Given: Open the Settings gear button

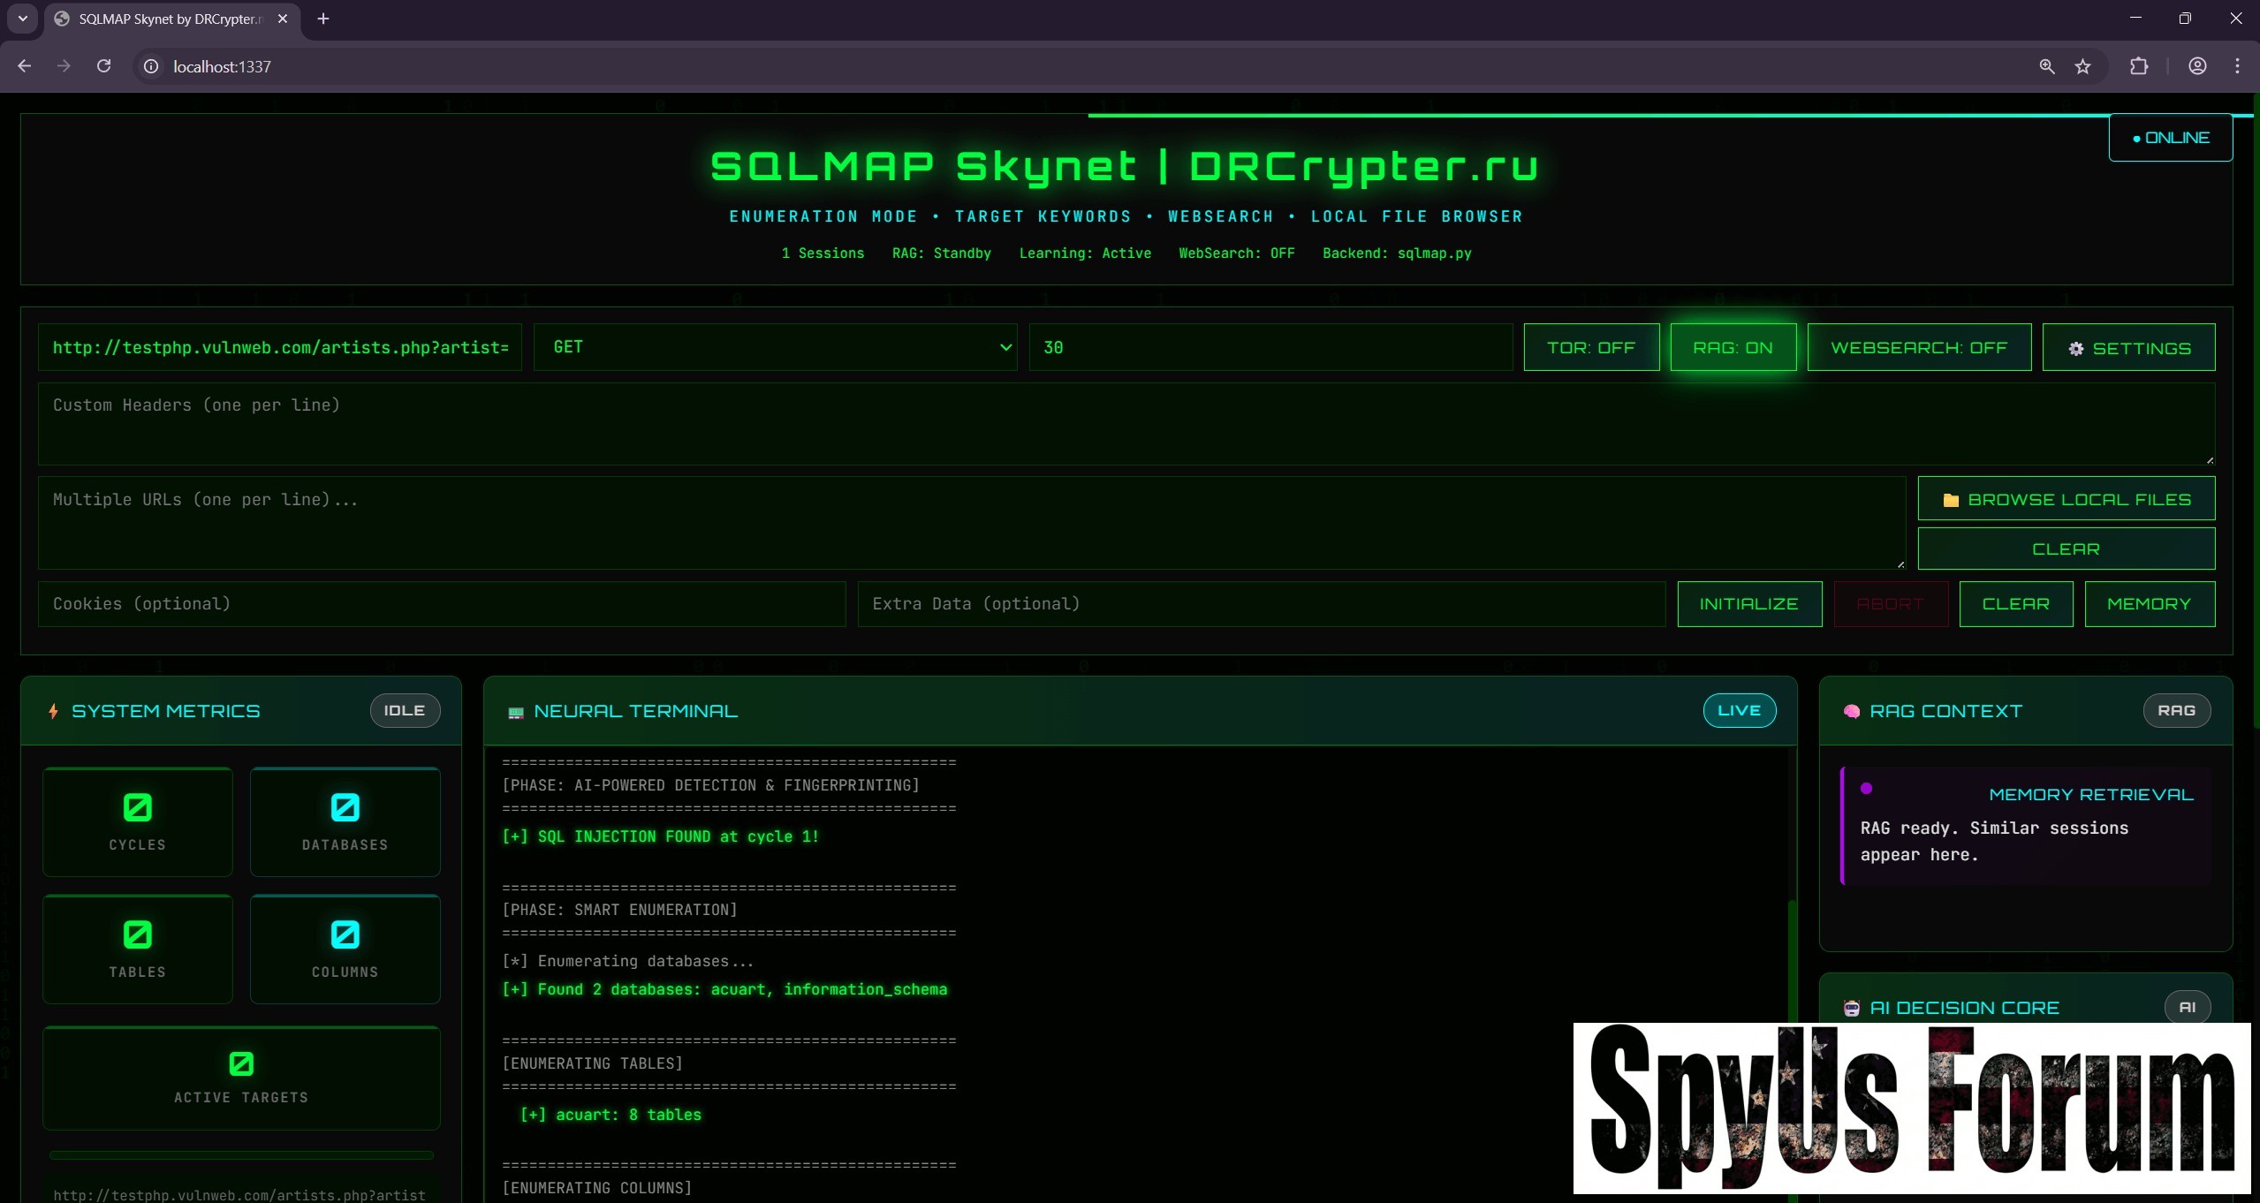Looking at the screenshot, I should tap(2127, 348).
